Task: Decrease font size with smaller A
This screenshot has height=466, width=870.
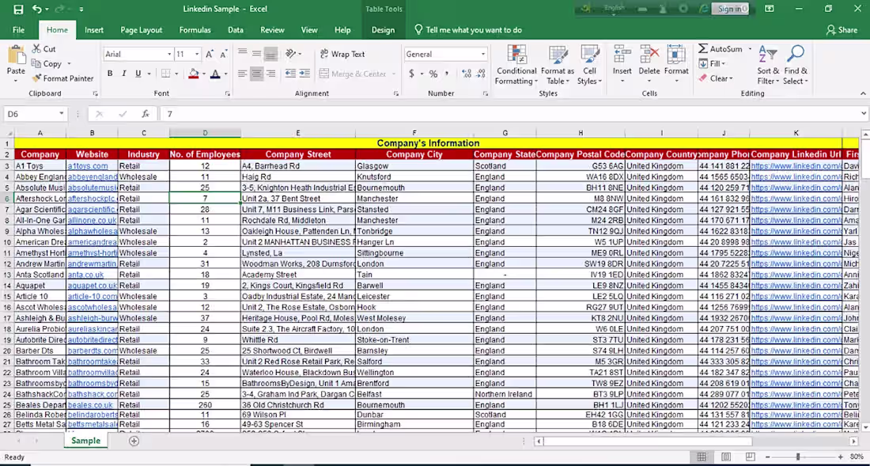Action: [224, 54]
